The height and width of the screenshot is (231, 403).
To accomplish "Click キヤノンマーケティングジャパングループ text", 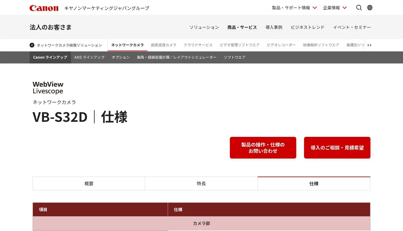I will pyautogui.click(x=107, y=8).
